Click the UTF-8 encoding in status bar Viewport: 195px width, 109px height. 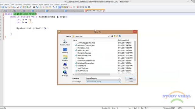click(x=180, y=108)
